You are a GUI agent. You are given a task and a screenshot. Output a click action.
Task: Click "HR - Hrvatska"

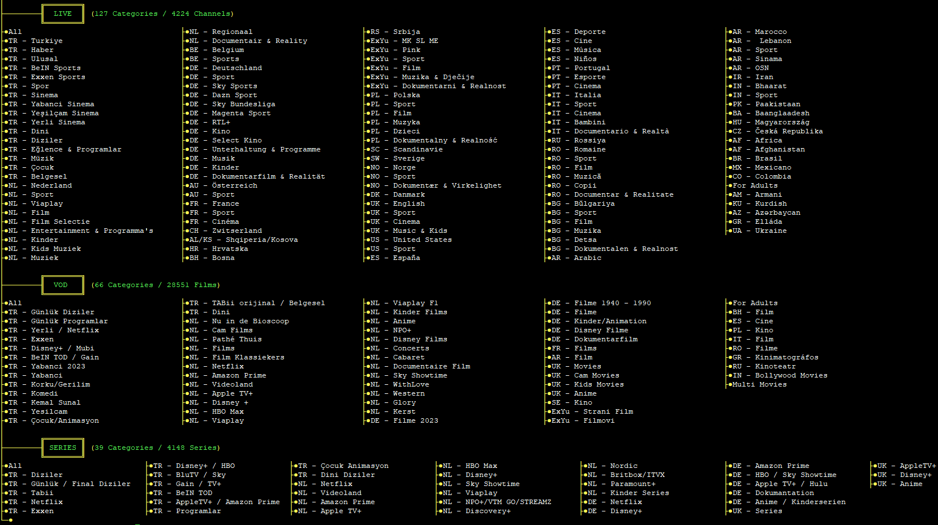click(x=219, y=249)
